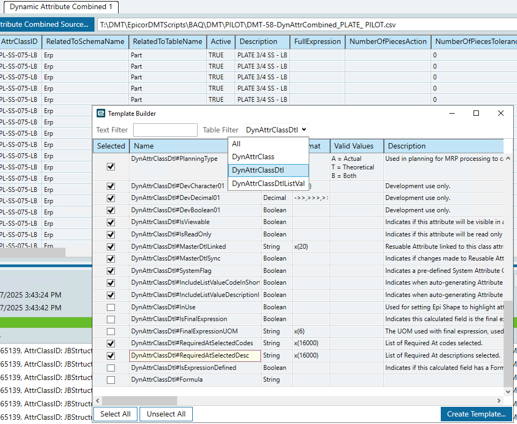Uncheck the DynAttrClassDtl#PlanningType checkbox
517x424 pixels.
coord(111,167)
